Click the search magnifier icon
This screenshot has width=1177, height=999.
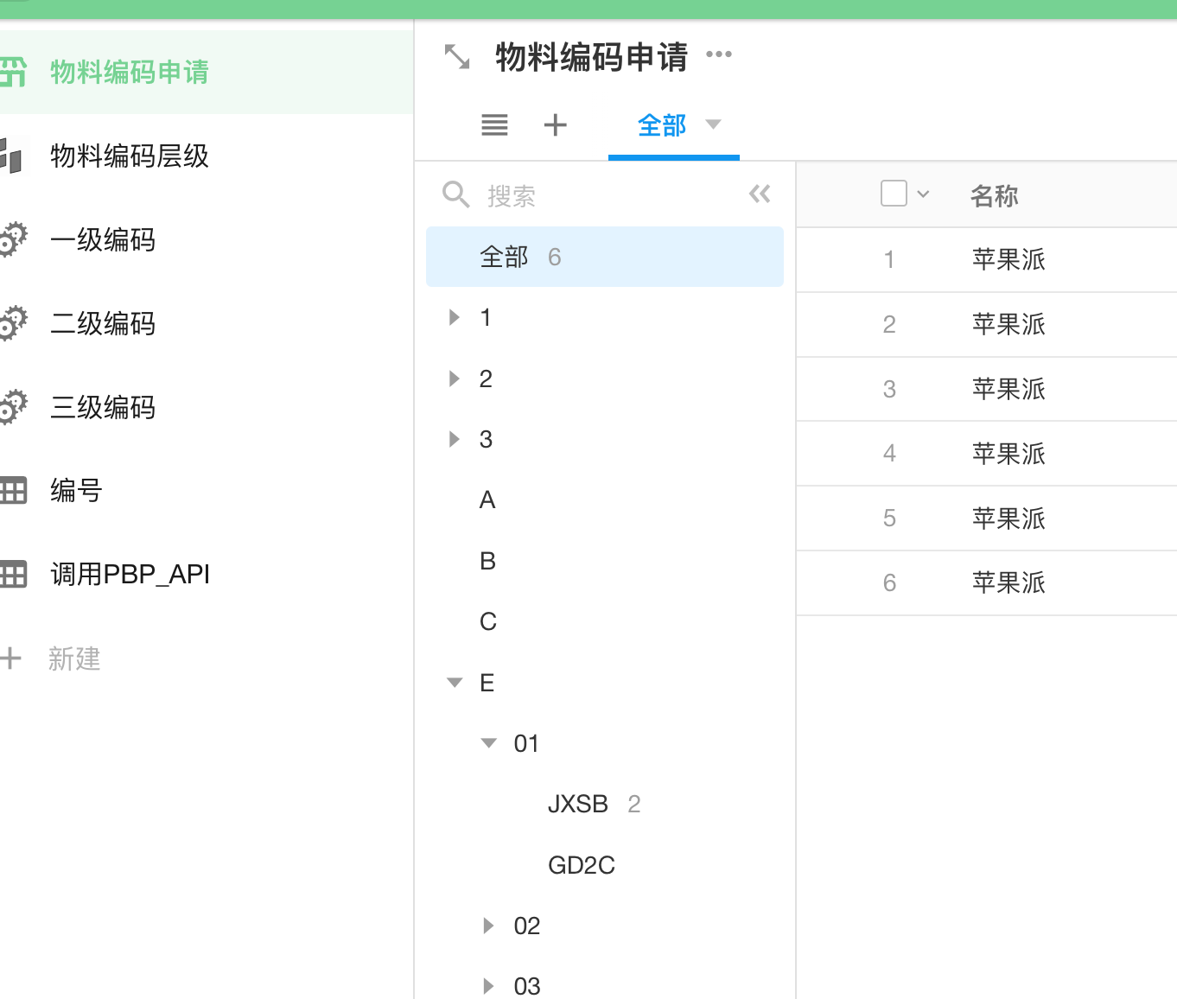tap(455, 194)
